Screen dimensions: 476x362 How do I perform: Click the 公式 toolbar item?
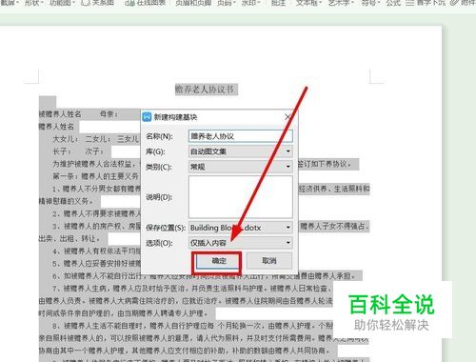point(393,3)
